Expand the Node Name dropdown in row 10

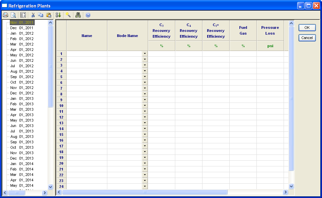point(145,106)
